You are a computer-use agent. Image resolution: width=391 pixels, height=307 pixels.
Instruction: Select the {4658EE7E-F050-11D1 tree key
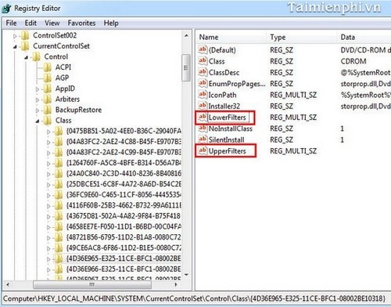[x=124, y=227]
